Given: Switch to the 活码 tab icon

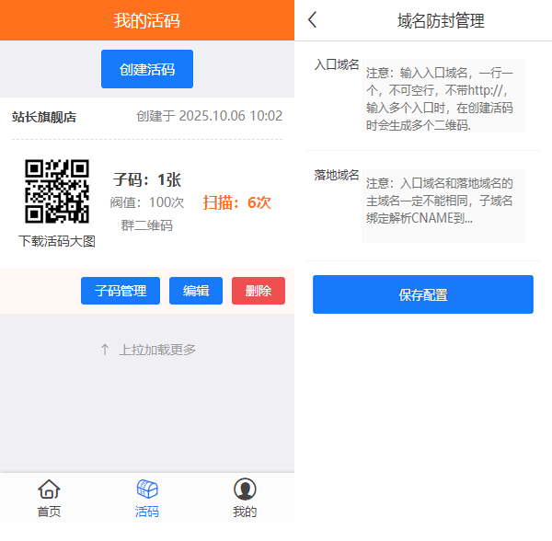Looking at the screenshot, I should pos(147,489).
